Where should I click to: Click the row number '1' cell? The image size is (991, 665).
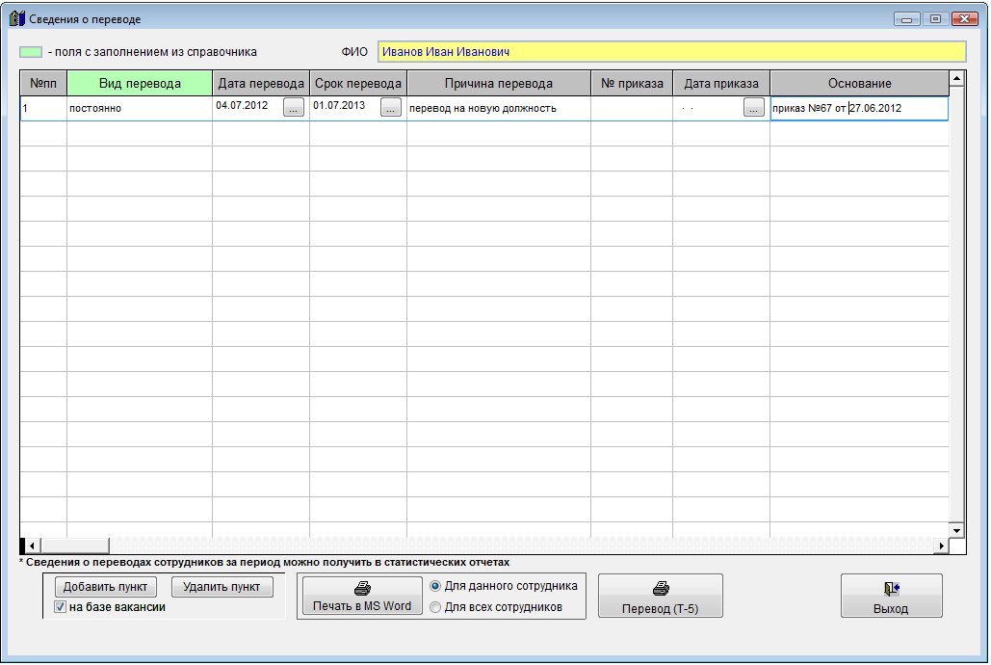[x=43, y=108]
